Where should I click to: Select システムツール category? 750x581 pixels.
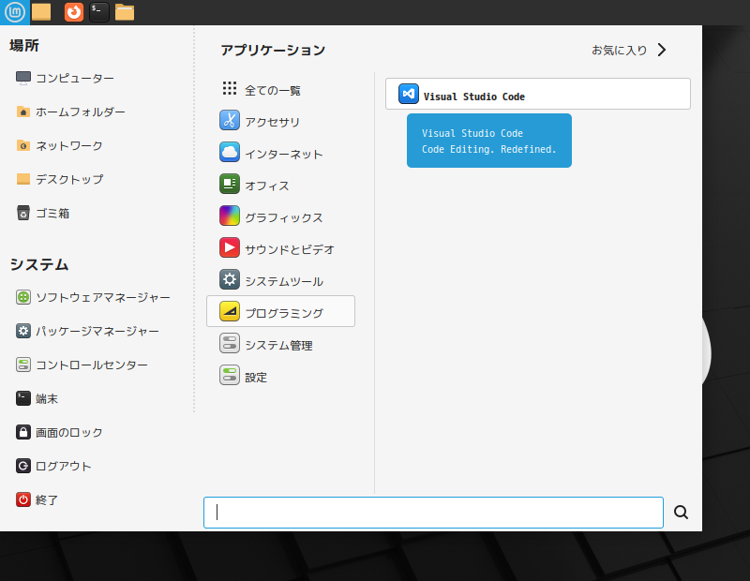[280, 280]
